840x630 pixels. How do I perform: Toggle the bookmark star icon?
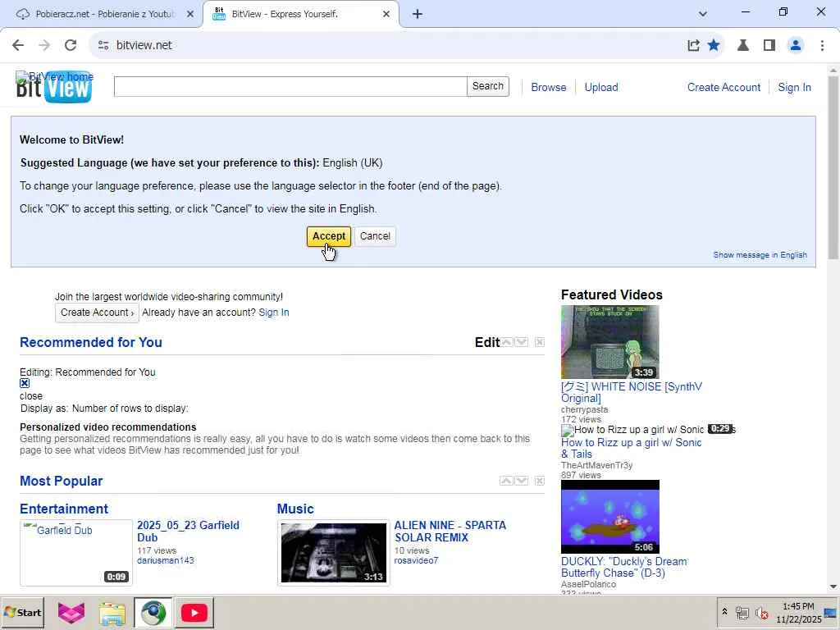click(x=714, y=46)
